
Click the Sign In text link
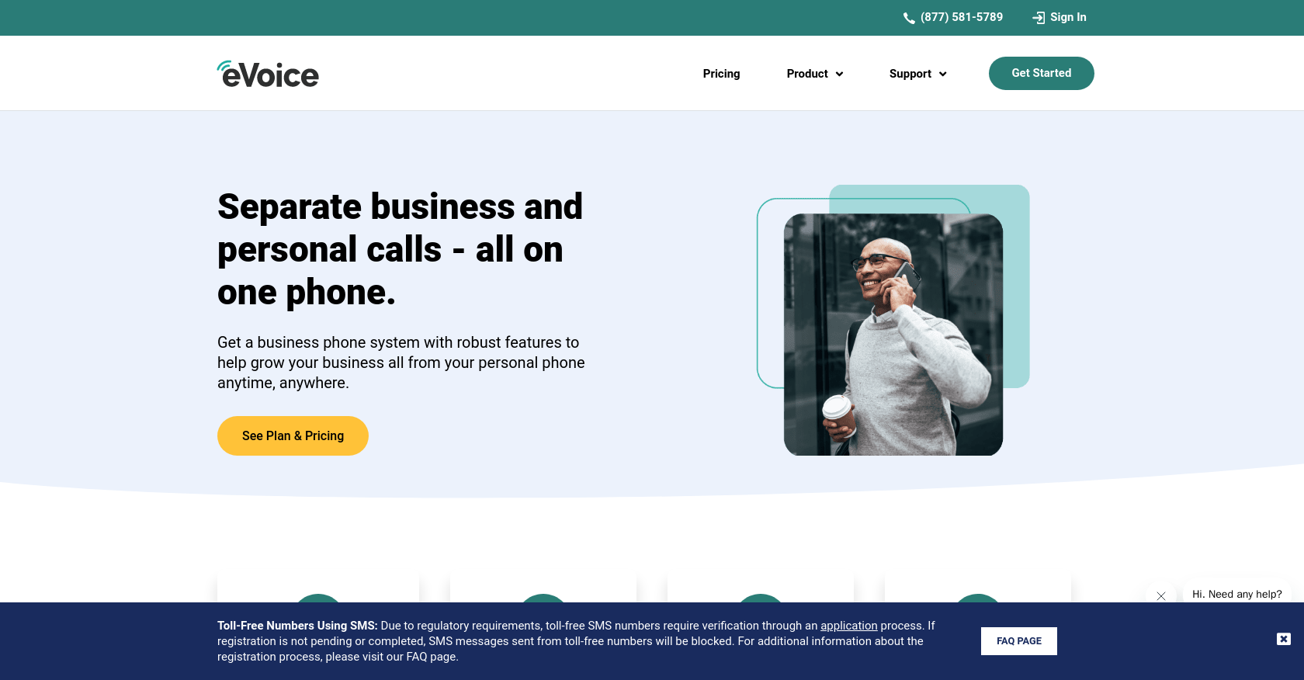[x=1068, y=17]
